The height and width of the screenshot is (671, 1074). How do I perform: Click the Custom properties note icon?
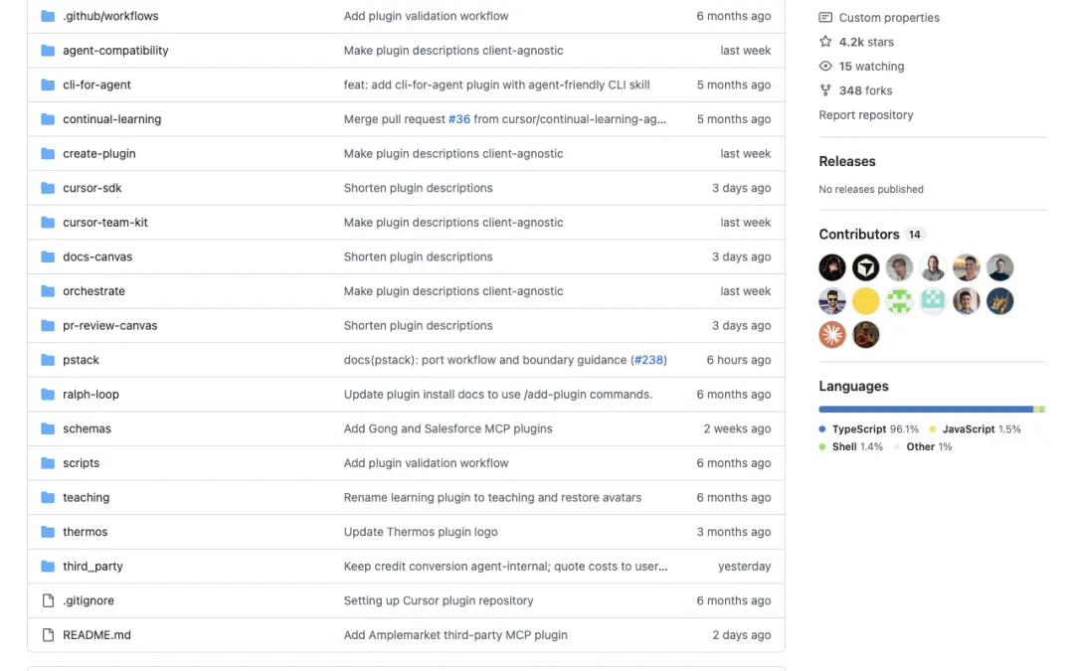pos(825,18)
